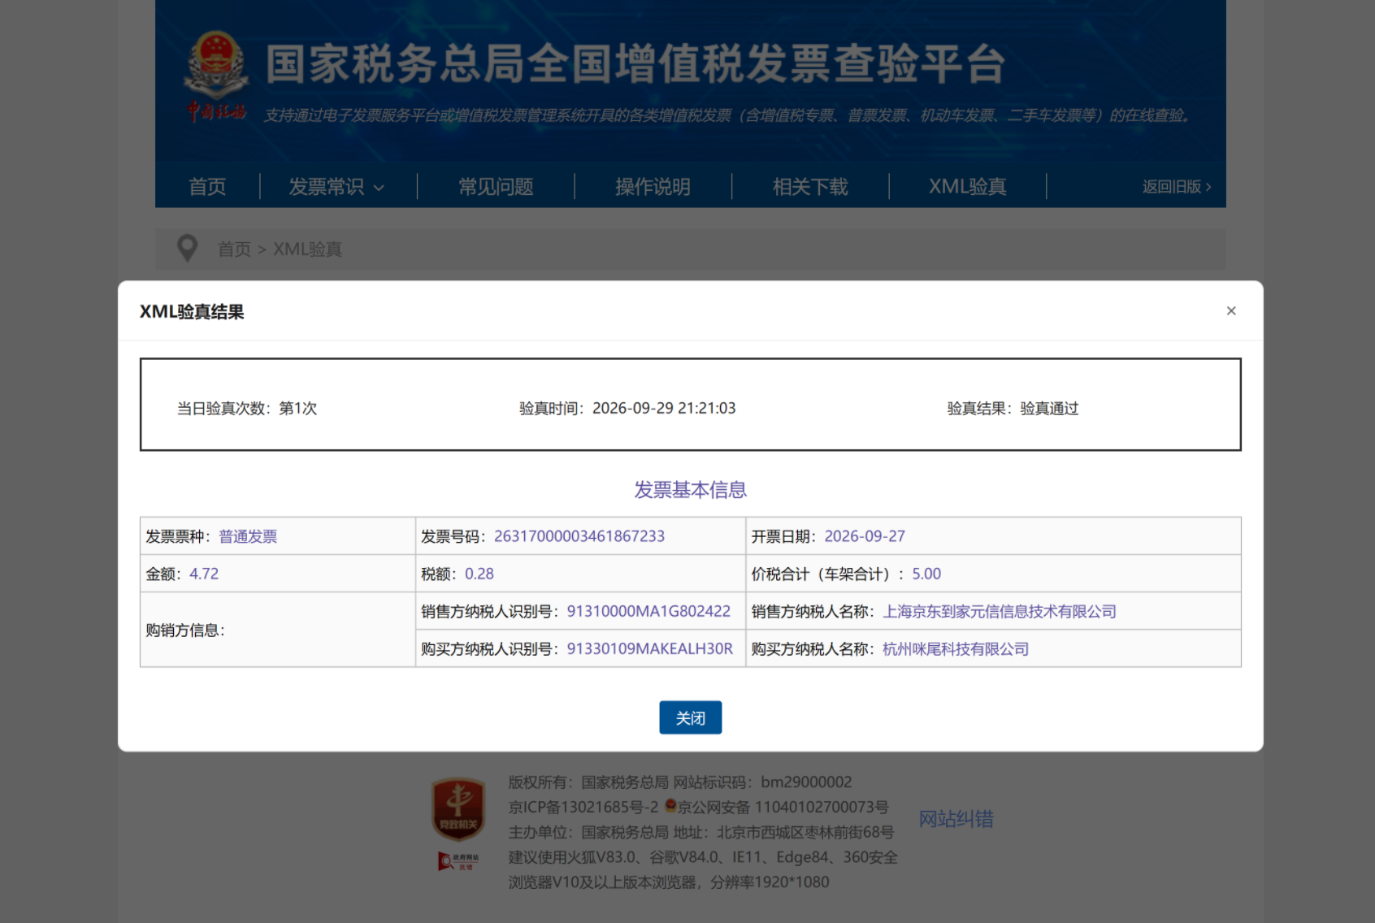Click the national tax emblem logo
The width and height of the screenshot is (1375, 923).
point(216,75)
